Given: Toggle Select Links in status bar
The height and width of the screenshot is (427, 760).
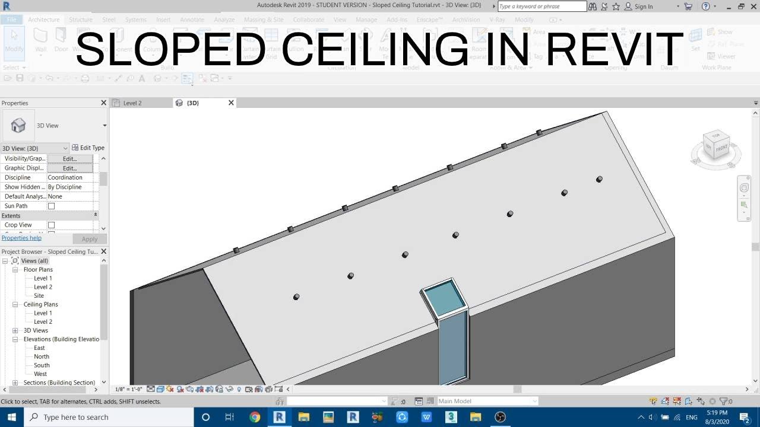Looking at the screenshot, I should (x=653, y=401).
